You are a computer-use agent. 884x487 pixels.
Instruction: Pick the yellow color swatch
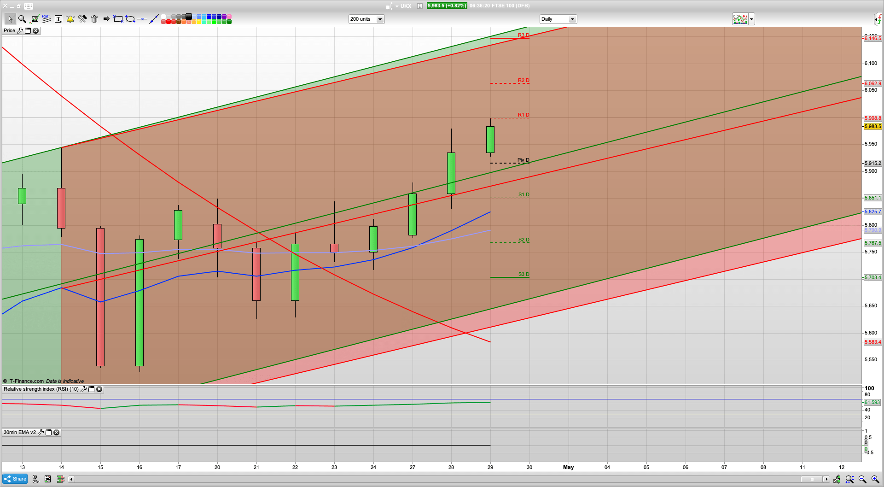pos(198,22)
